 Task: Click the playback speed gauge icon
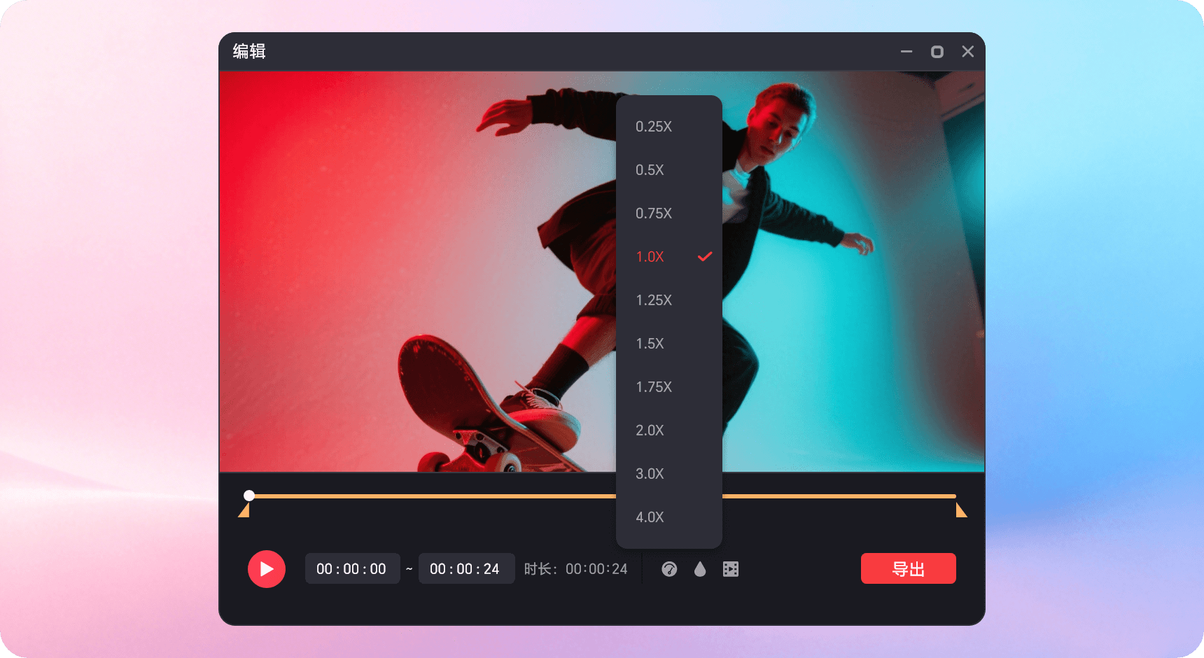(x=669, y=569)
